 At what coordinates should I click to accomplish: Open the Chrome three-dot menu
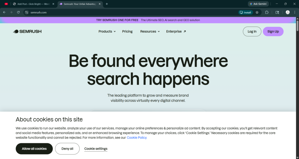295,12
